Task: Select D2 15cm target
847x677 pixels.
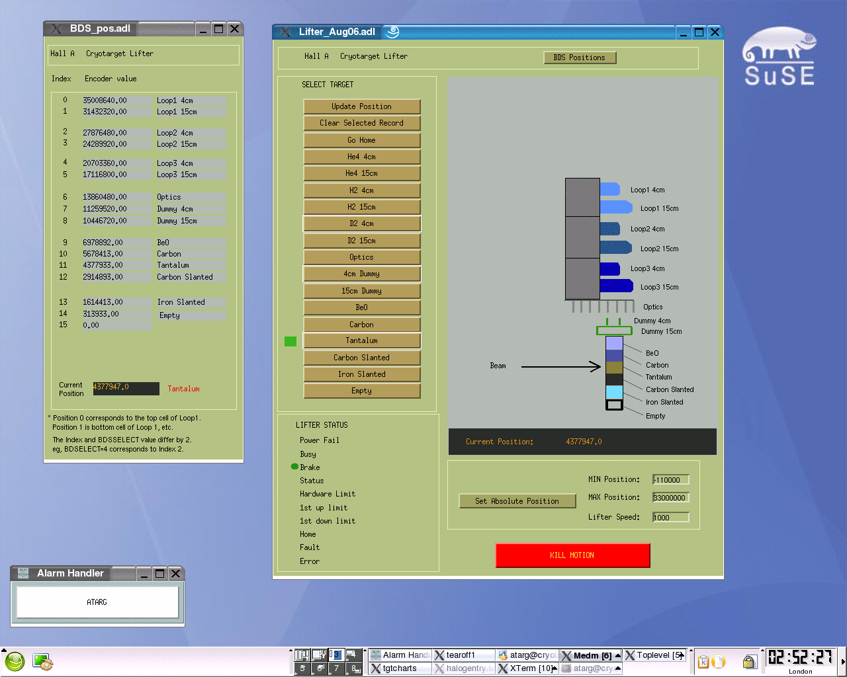Action: pos(362,241)
